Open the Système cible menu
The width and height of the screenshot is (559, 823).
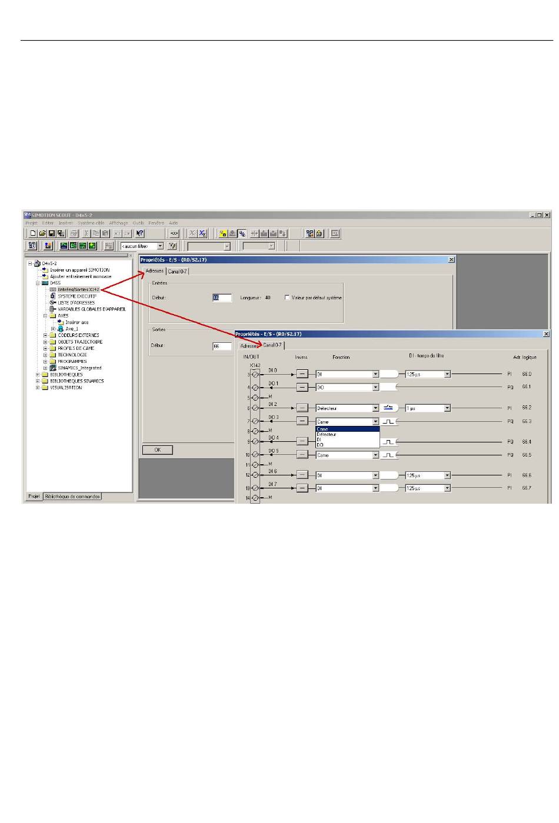point(91,223)
